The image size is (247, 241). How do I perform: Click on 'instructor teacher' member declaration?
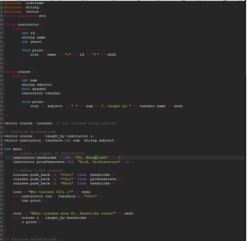click(x=42, y=93)
